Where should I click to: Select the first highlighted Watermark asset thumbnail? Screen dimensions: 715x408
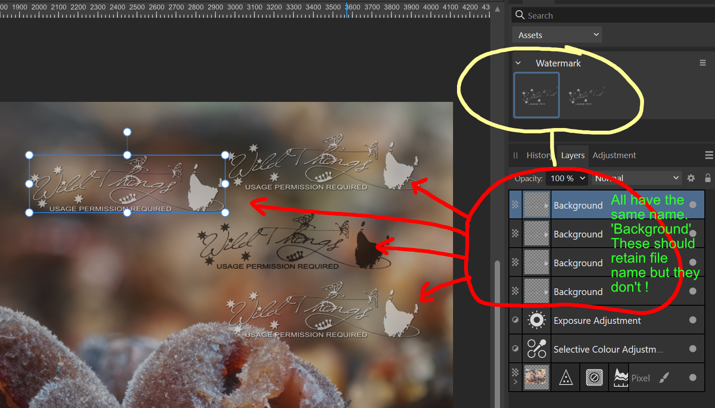pos(536,95)
